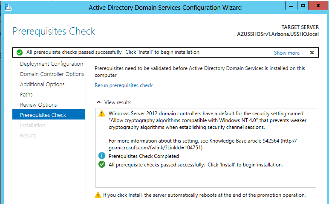This screenshot has width=329, height=204.
Task: Maximize the wizard window
Action: coord(303,6)
